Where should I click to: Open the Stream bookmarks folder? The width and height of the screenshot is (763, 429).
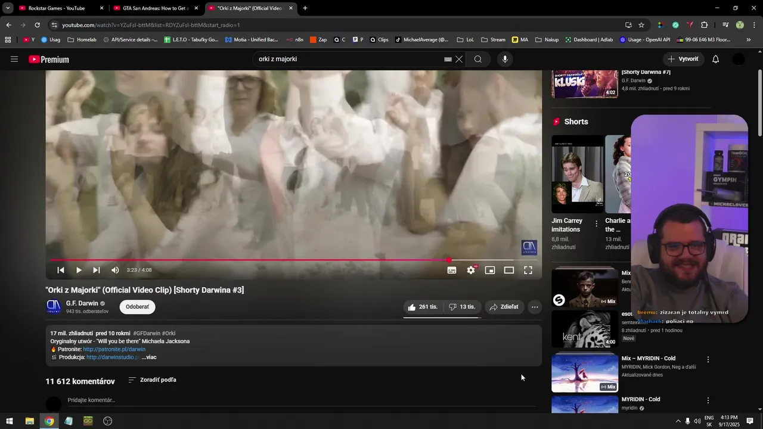[x=493, y=40]
